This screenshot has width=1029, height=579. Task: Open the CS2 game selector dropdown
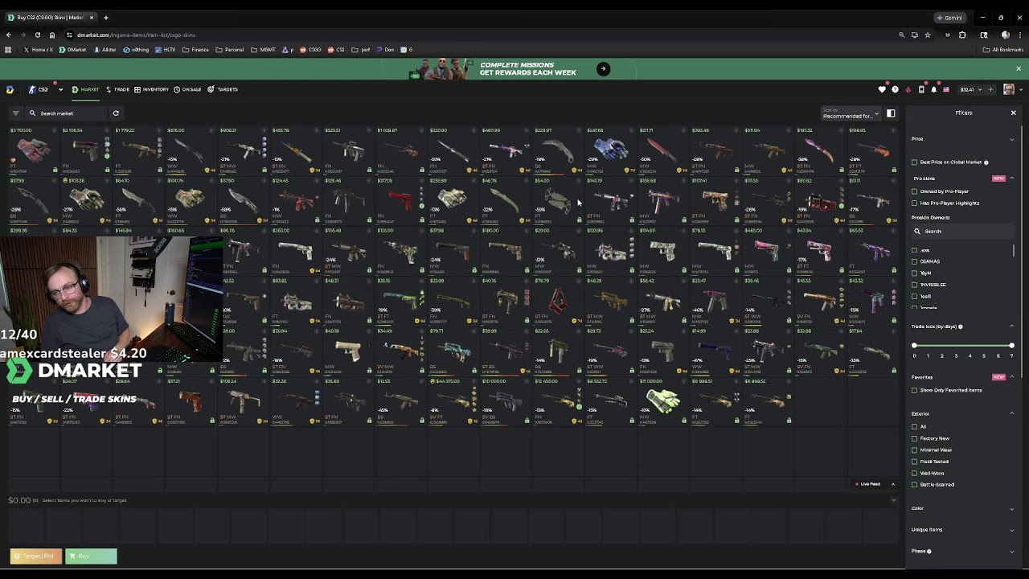tap(45, 89)
